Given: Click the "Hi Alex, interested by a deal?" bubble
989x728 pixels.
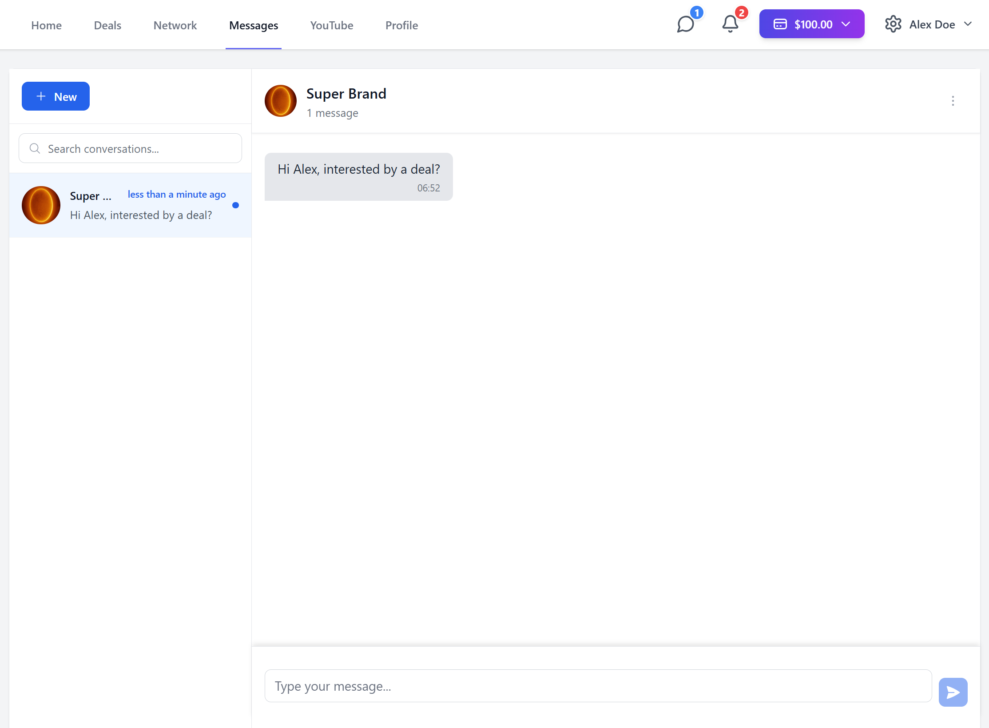Looking at the screenshot, I should click(x=358, y=177).
